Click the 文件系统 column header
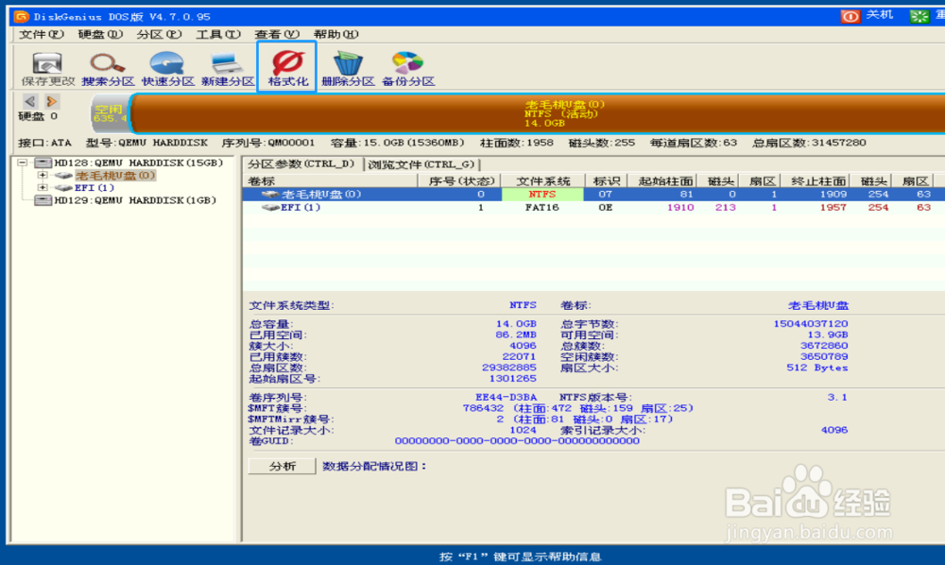Screen dimensions: 945x565 pyautogui.click(x=543, y=180)
